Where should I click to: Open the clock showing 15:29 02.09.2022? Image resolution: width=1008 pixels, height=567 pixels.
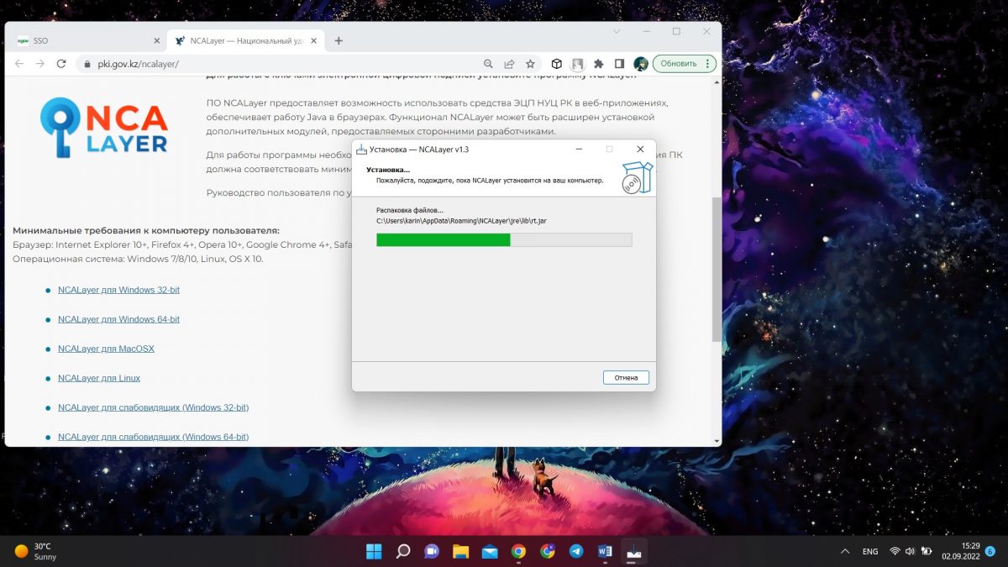pos(961,551)
